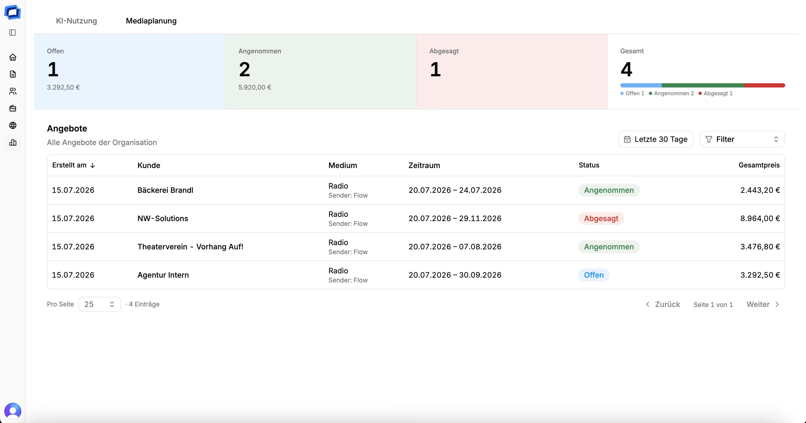Click the 8.964,00 € price cell
The height and width of the screenshot is (423, 806).
[x=760, y=218]
